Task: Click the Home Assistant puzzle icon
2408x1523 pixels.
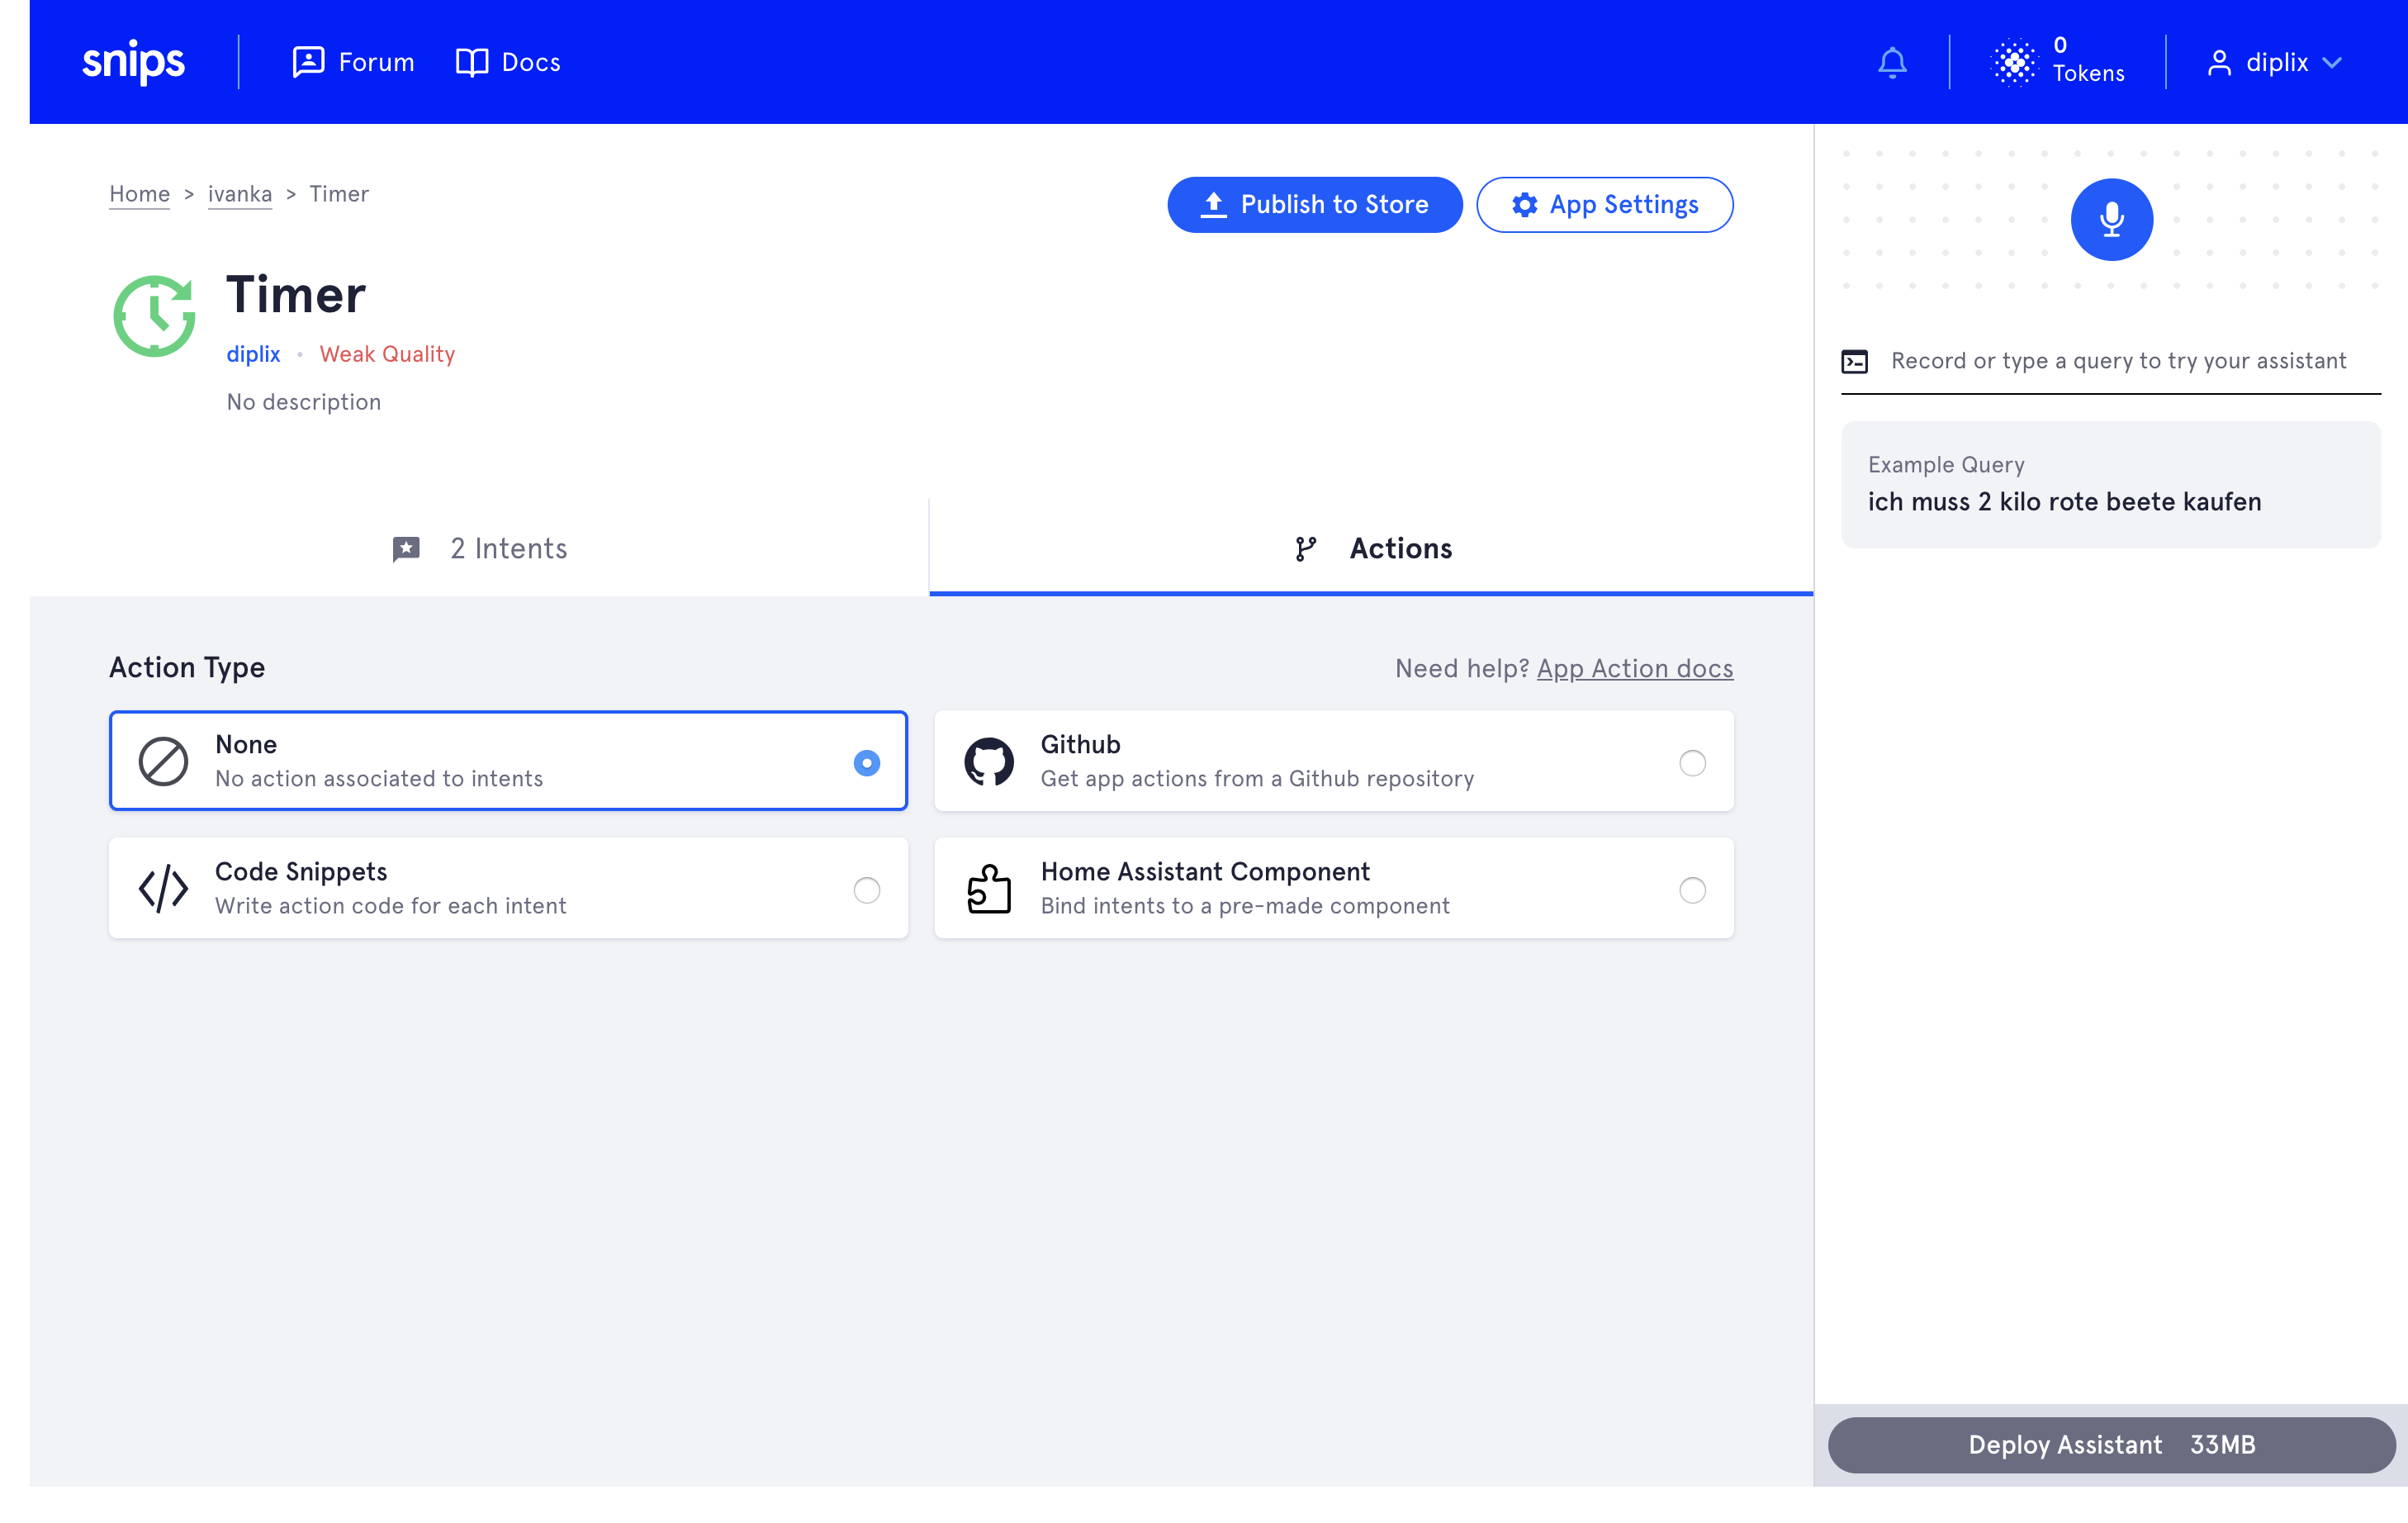Action: [988, 888]
